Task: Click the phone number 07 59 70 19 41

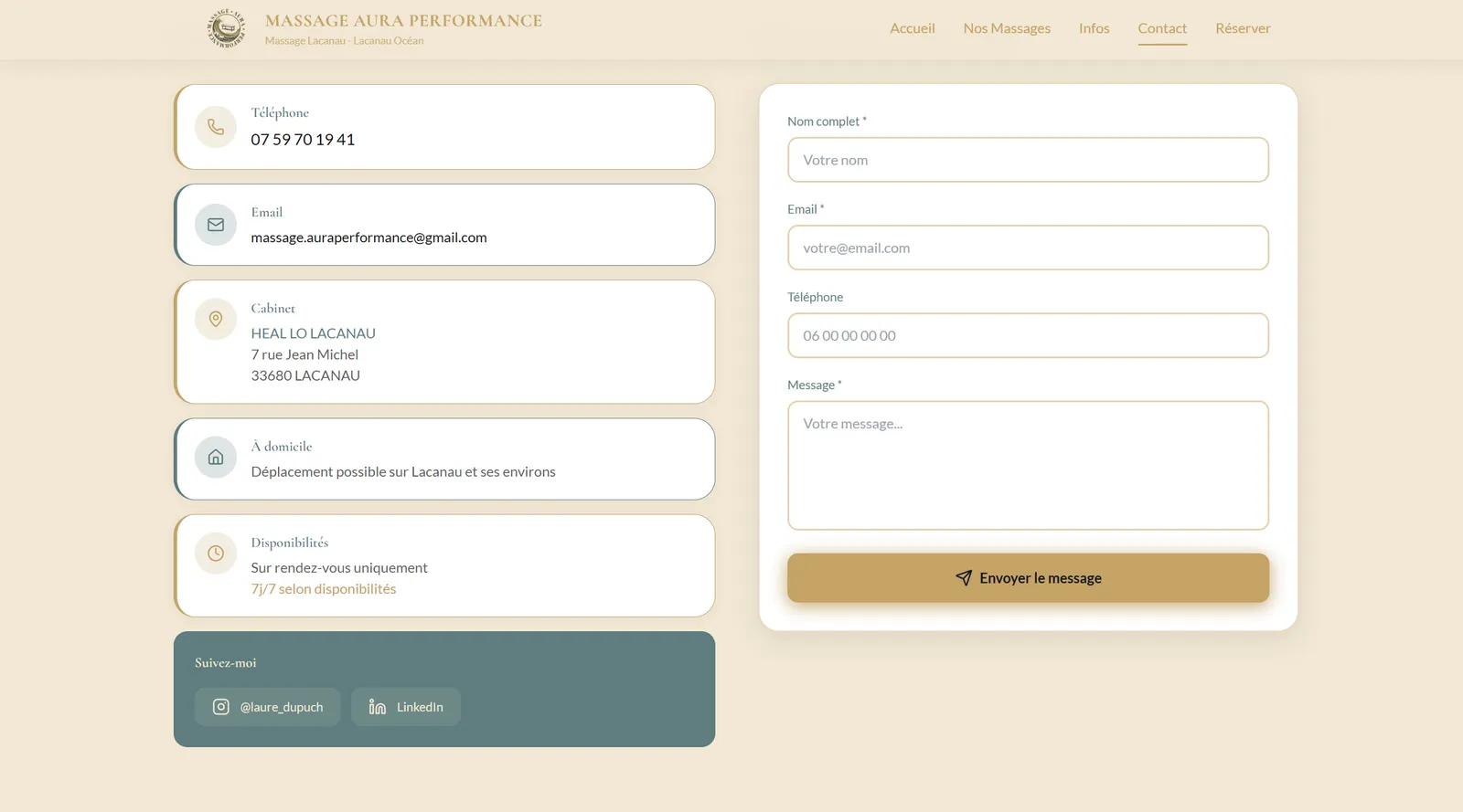Action: coord(303,140)
